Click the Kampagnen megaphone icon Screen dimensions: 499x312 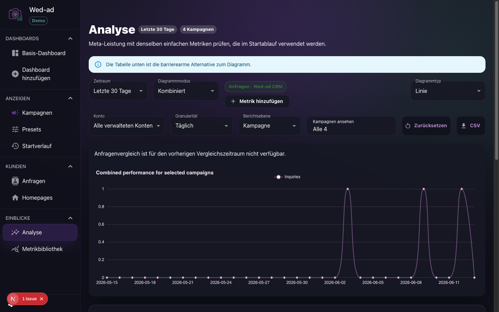pos(15,113)
